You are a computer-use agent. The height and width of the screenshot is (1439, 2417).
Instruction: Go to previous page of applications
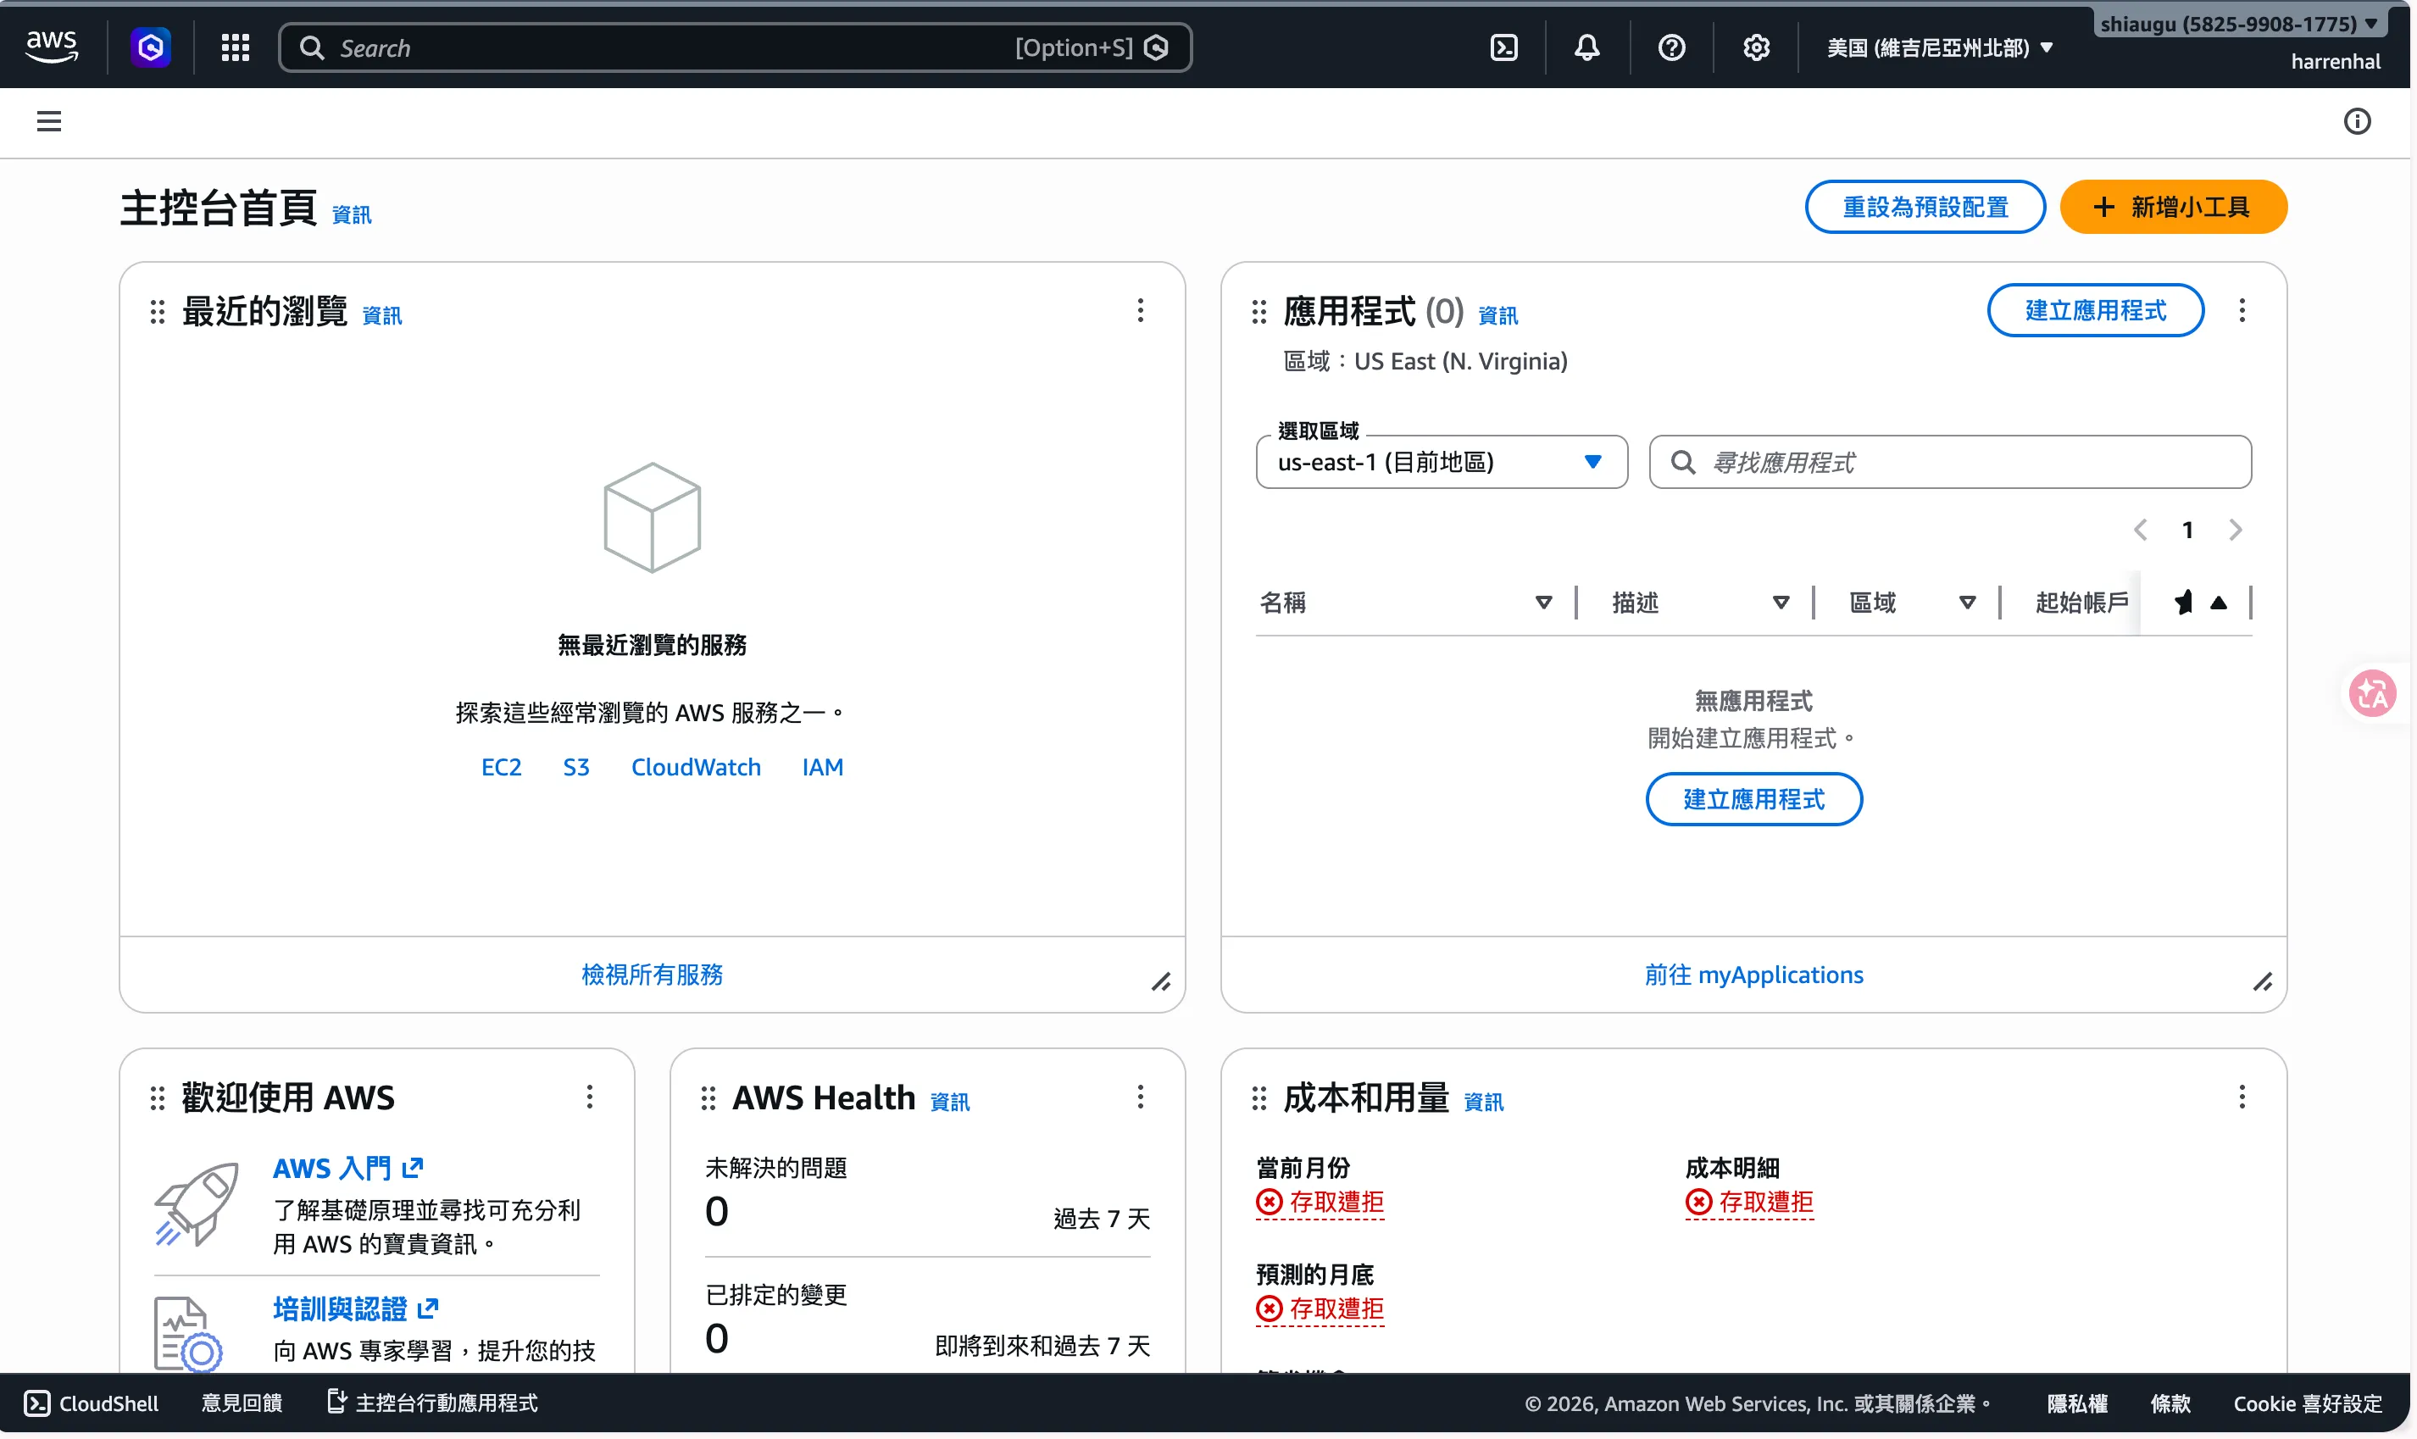(x=2140, y=530)
